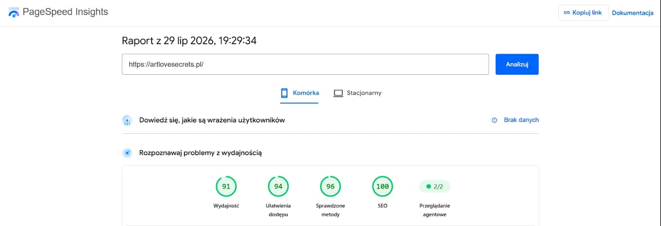This screenshot has height=226, width=661.
Task: Click the PageSpeed Insights logo icon
Action: (x=14, y=12)
